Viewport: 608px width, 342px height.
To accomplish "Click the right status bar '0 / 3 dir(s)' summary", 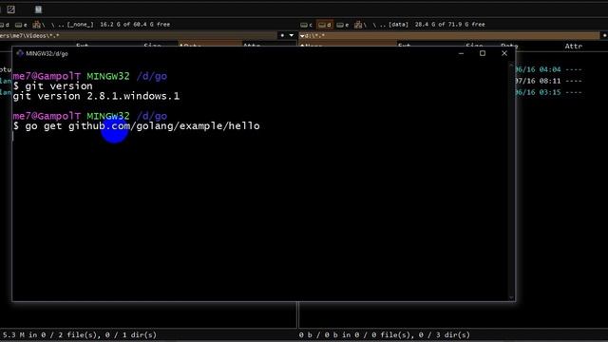I will pyautogui.click(x=446, y=334).
